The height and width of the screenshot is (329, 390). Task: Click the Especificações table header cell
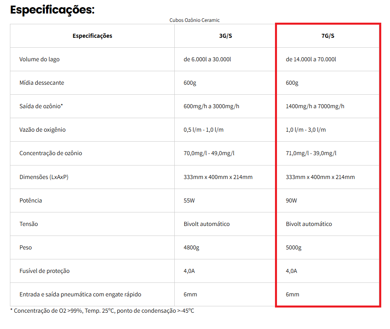(x=92, y=36)
